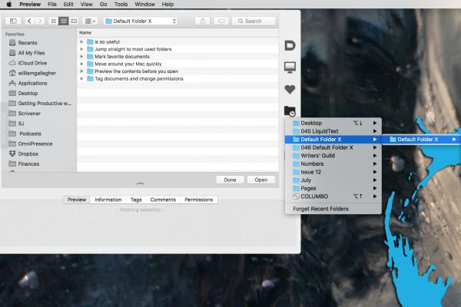This screenshot has width=461, height=307.
Task: Click the Done button
Action: [230, 180]
